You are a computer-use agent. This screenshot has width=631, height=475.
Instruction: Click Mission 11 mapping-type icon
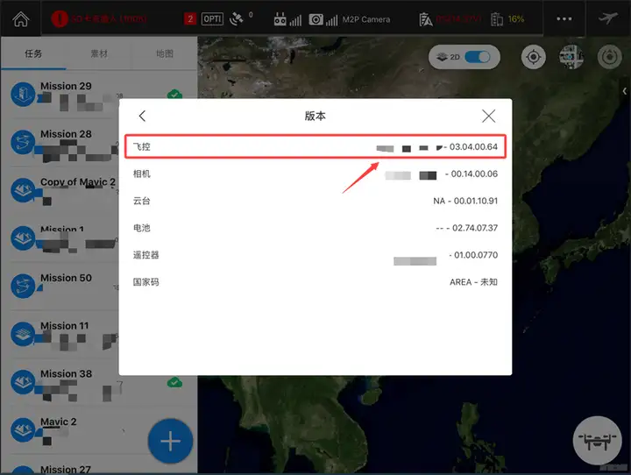[23, 334]
